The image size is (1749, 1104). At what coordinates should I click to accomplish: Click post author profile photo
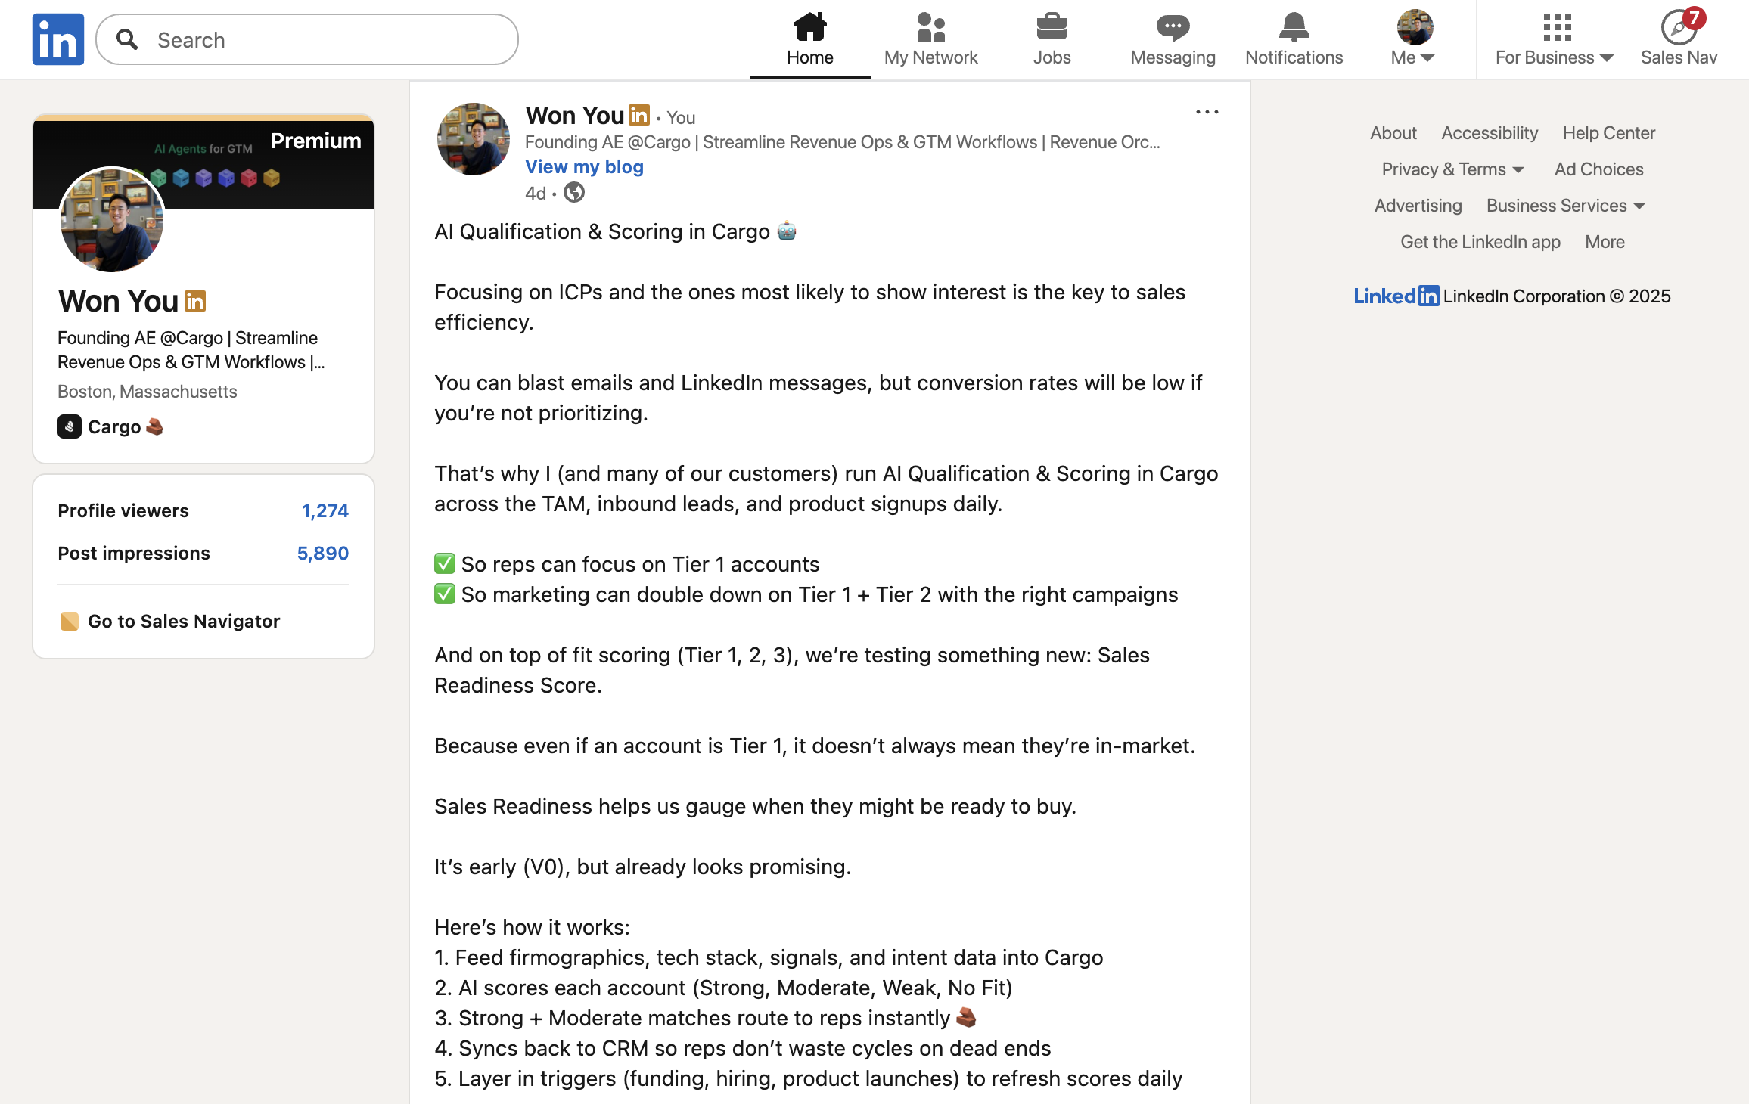[x=474, y=139]
